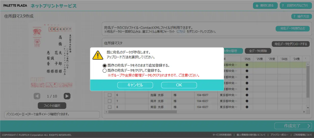Click the キャンセル button in dialog

pos(135,85)
